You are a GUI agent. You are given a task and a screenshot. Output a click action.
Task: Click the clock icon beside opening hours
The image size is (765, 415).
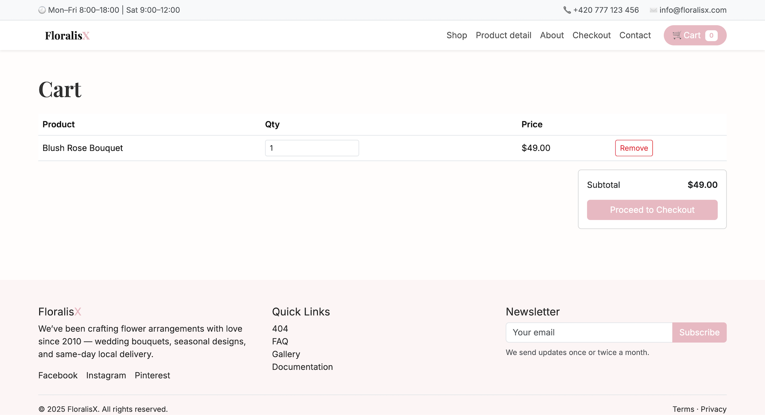(42, 10)
